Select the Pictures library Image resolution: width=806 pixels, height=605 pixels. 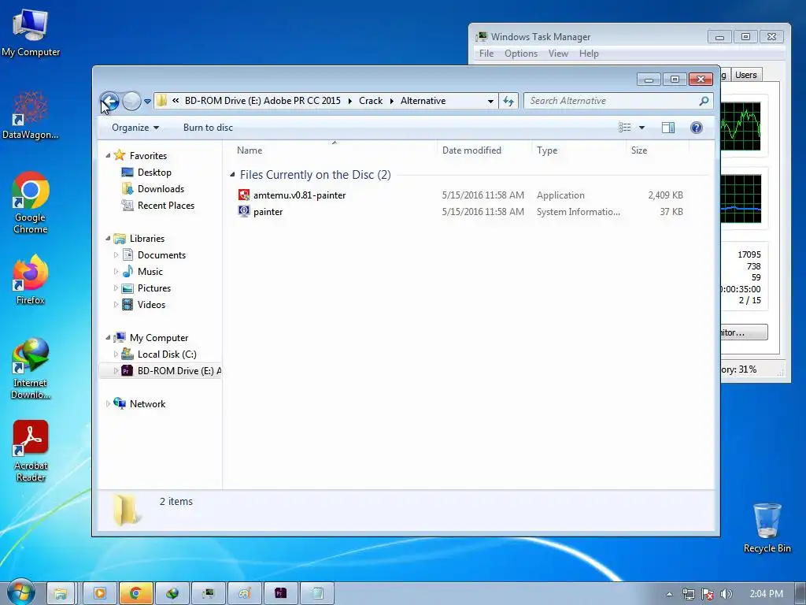pos(153,288)
